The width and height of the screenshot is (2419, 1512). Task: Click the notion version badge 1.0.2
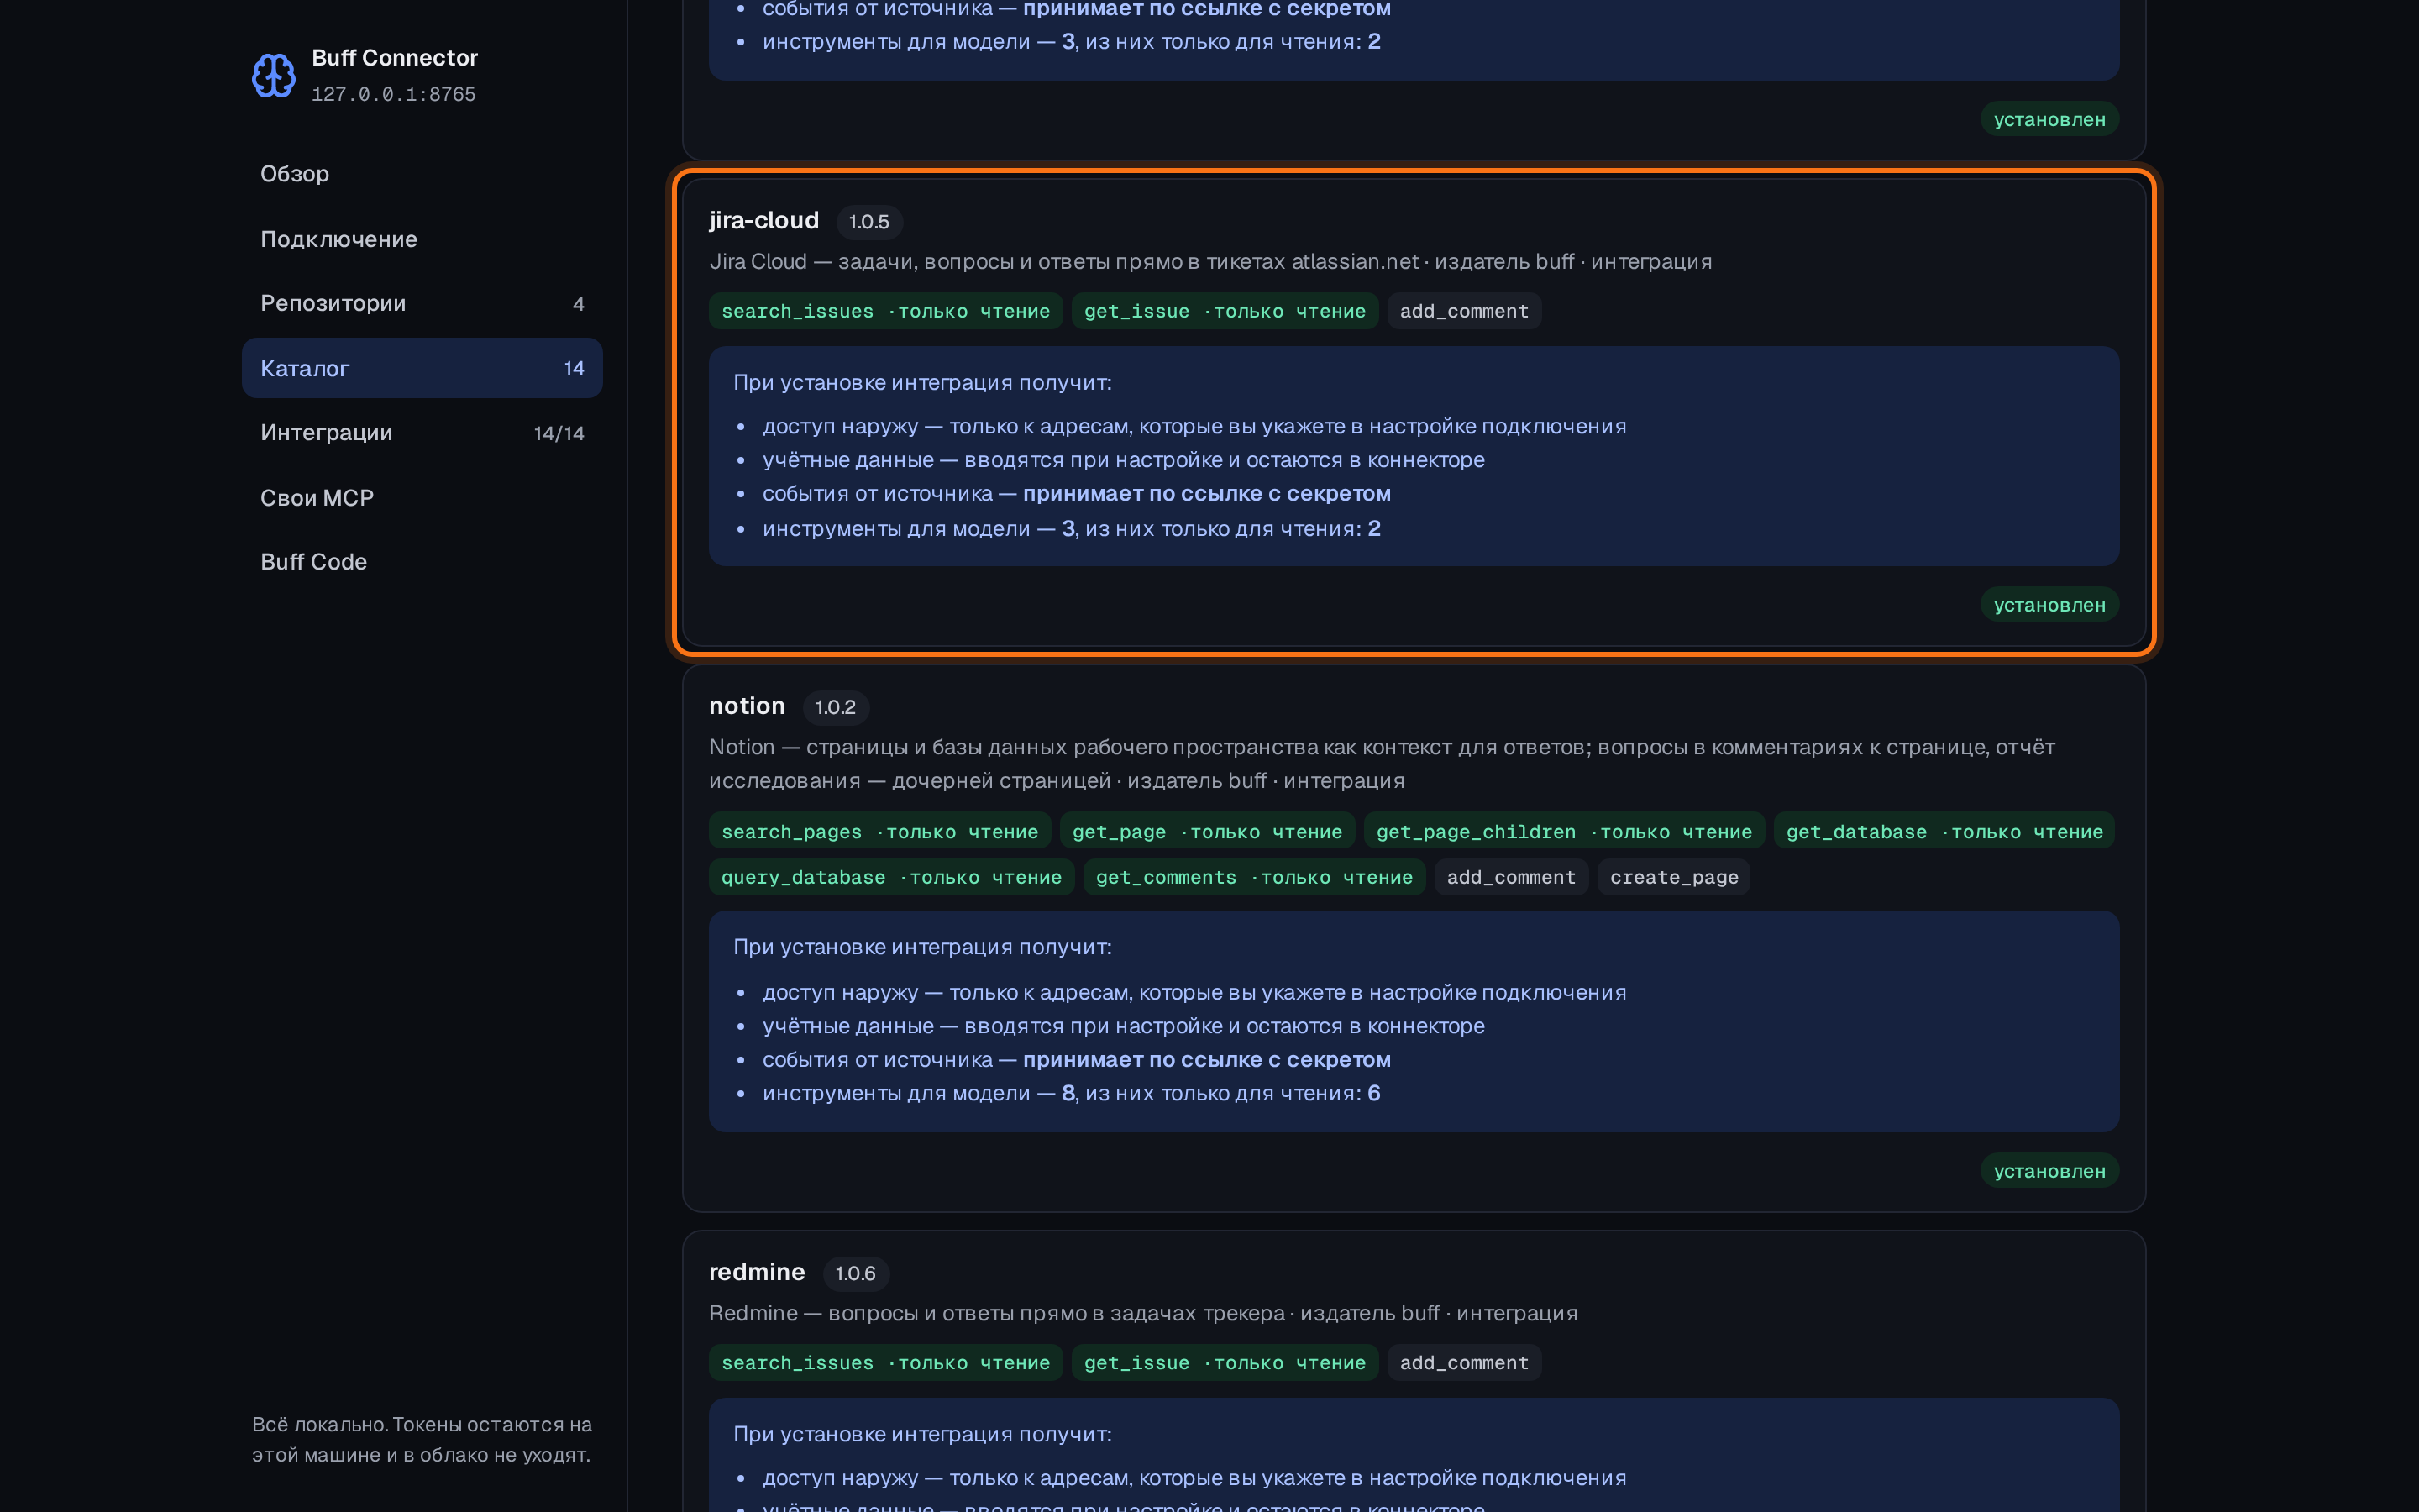point(836,707)
